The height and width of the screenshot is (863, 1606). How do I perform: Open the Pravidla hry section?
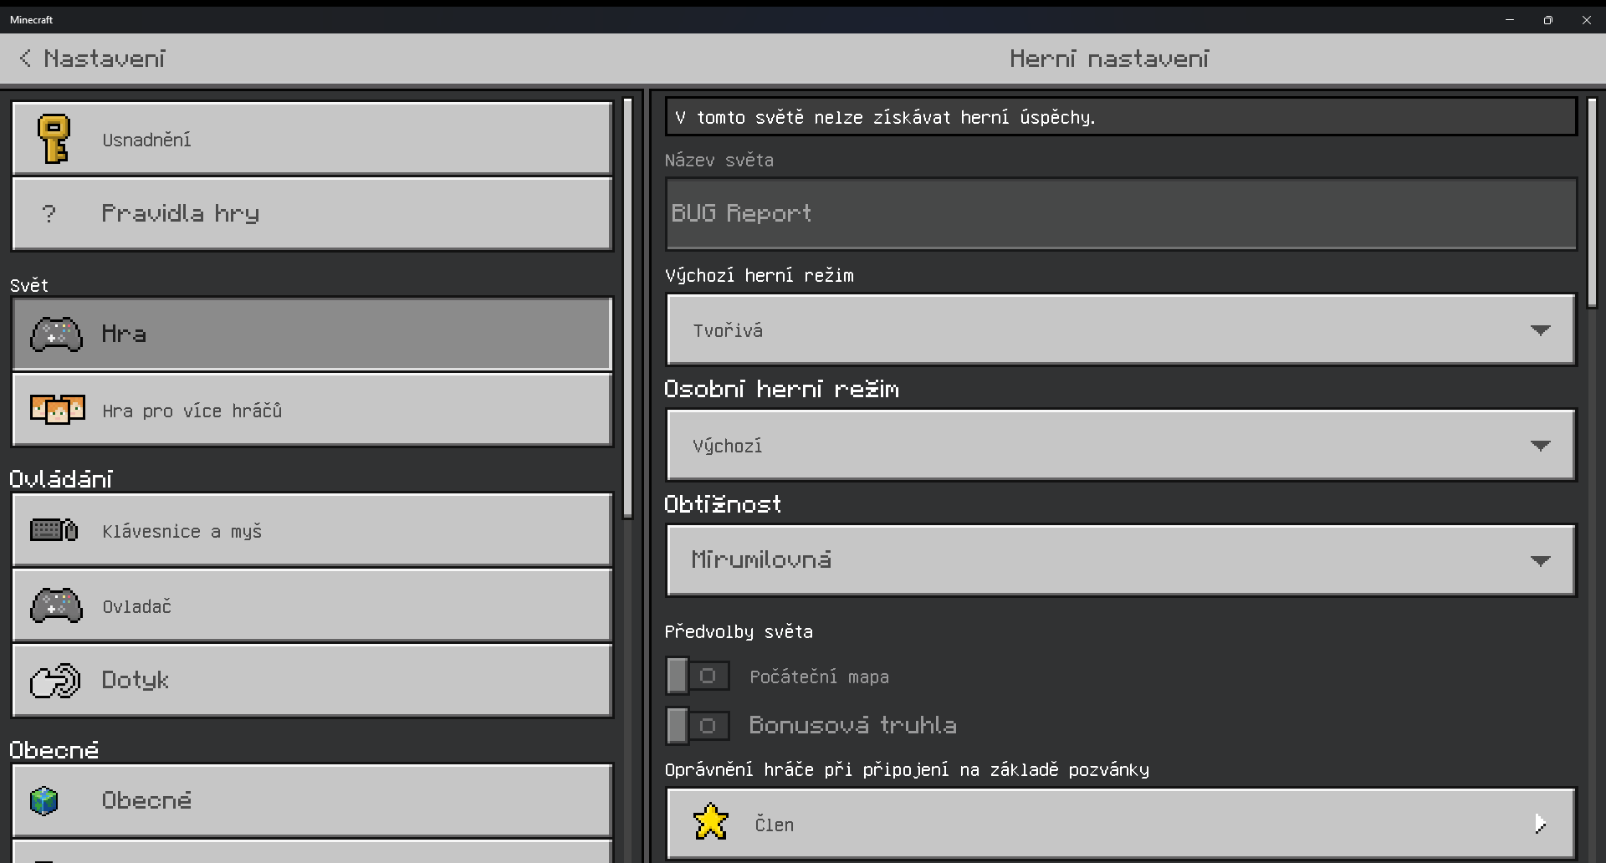(x=312, y=213)
